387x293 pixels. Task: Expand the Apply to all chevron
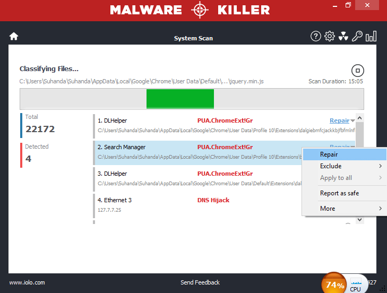380,178
